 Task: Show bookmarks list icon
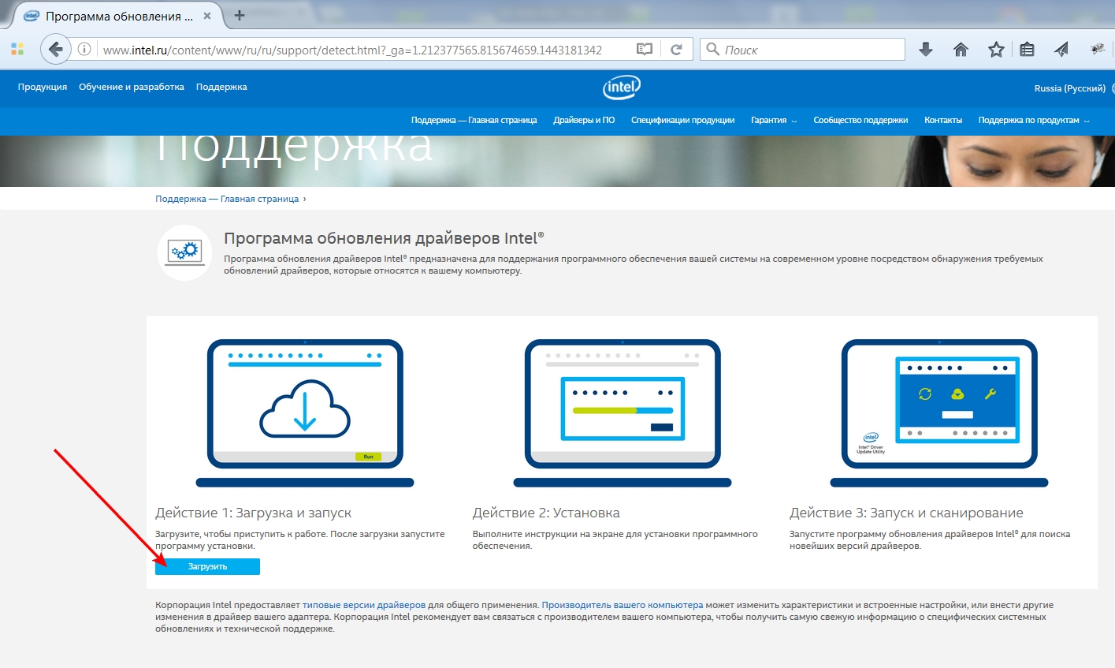(x=1027, y=50)
